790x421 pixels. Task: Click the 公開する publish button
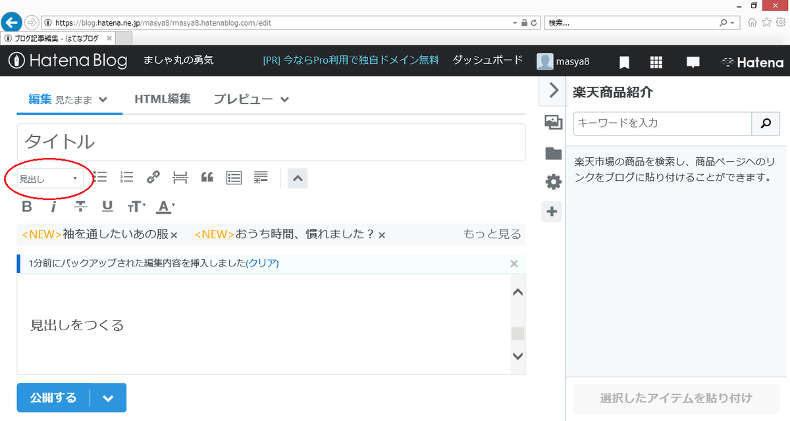tap(53, 397)
